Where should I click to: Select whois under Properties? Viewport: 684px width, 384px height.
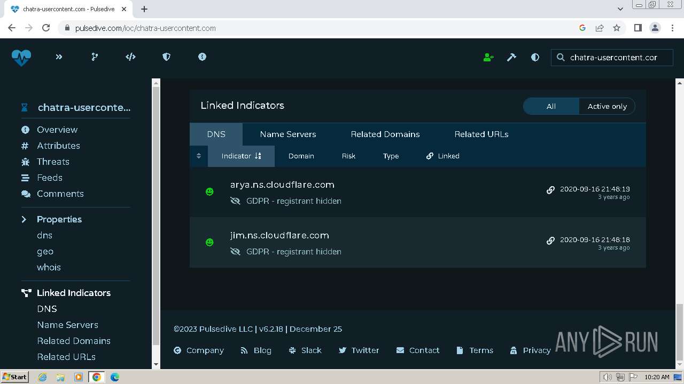click(x=49, y=267)
